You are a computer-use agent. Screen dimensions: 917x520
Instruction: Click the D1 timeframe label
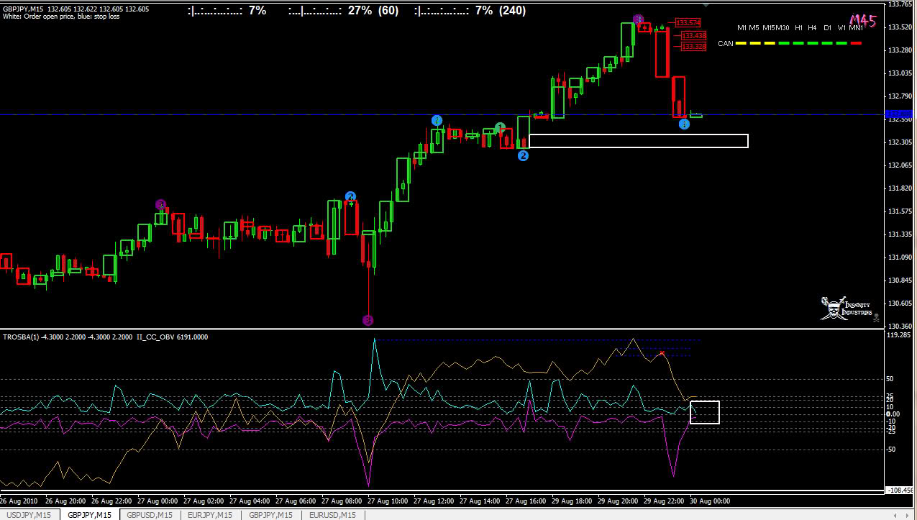click(x=827, y=27)
